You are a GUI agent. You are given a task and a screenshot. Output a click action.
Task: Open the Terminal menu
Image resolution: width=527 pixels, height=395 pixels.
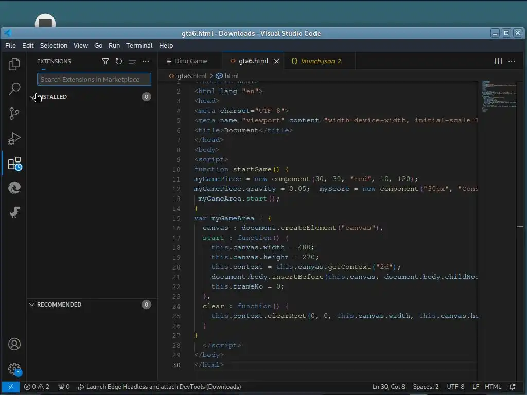(139, 45)
